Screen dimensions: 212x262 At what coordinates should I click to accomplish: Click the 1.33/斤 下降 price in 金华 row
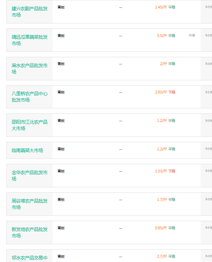coord(165,171)
